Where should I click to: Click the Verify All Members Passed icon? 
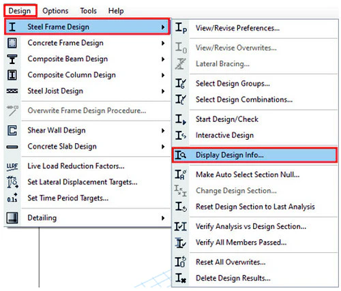[x=181, y=243]
